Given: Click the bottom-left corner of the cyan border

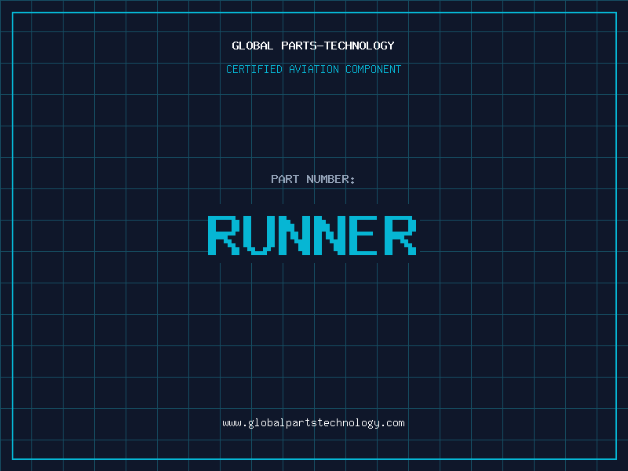Looking at the screenshot, I should 13,458.
